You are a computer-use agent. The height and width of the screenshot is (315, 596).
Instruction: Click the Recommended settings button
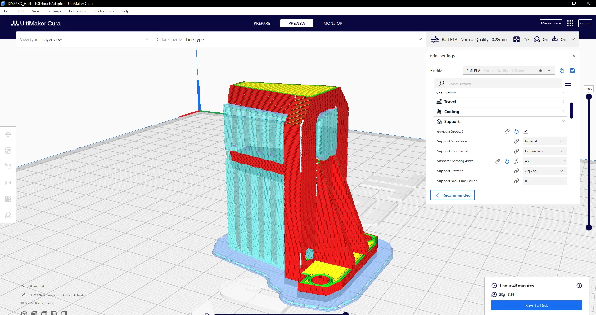[x=452, y=195]
